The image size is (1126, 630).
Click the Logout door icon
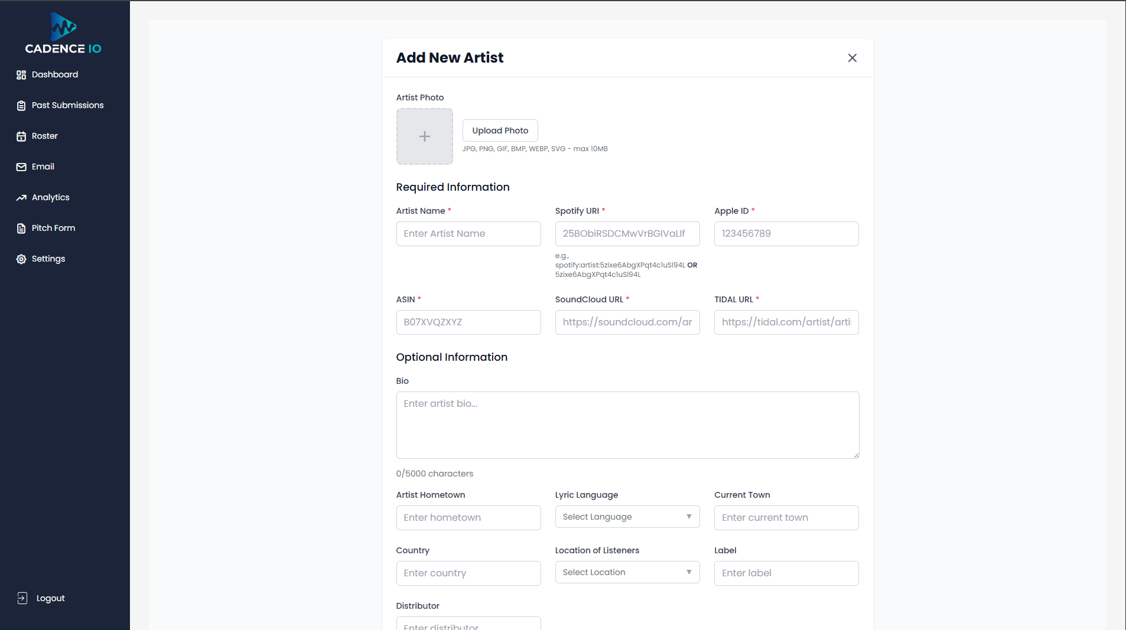[22, 598]
